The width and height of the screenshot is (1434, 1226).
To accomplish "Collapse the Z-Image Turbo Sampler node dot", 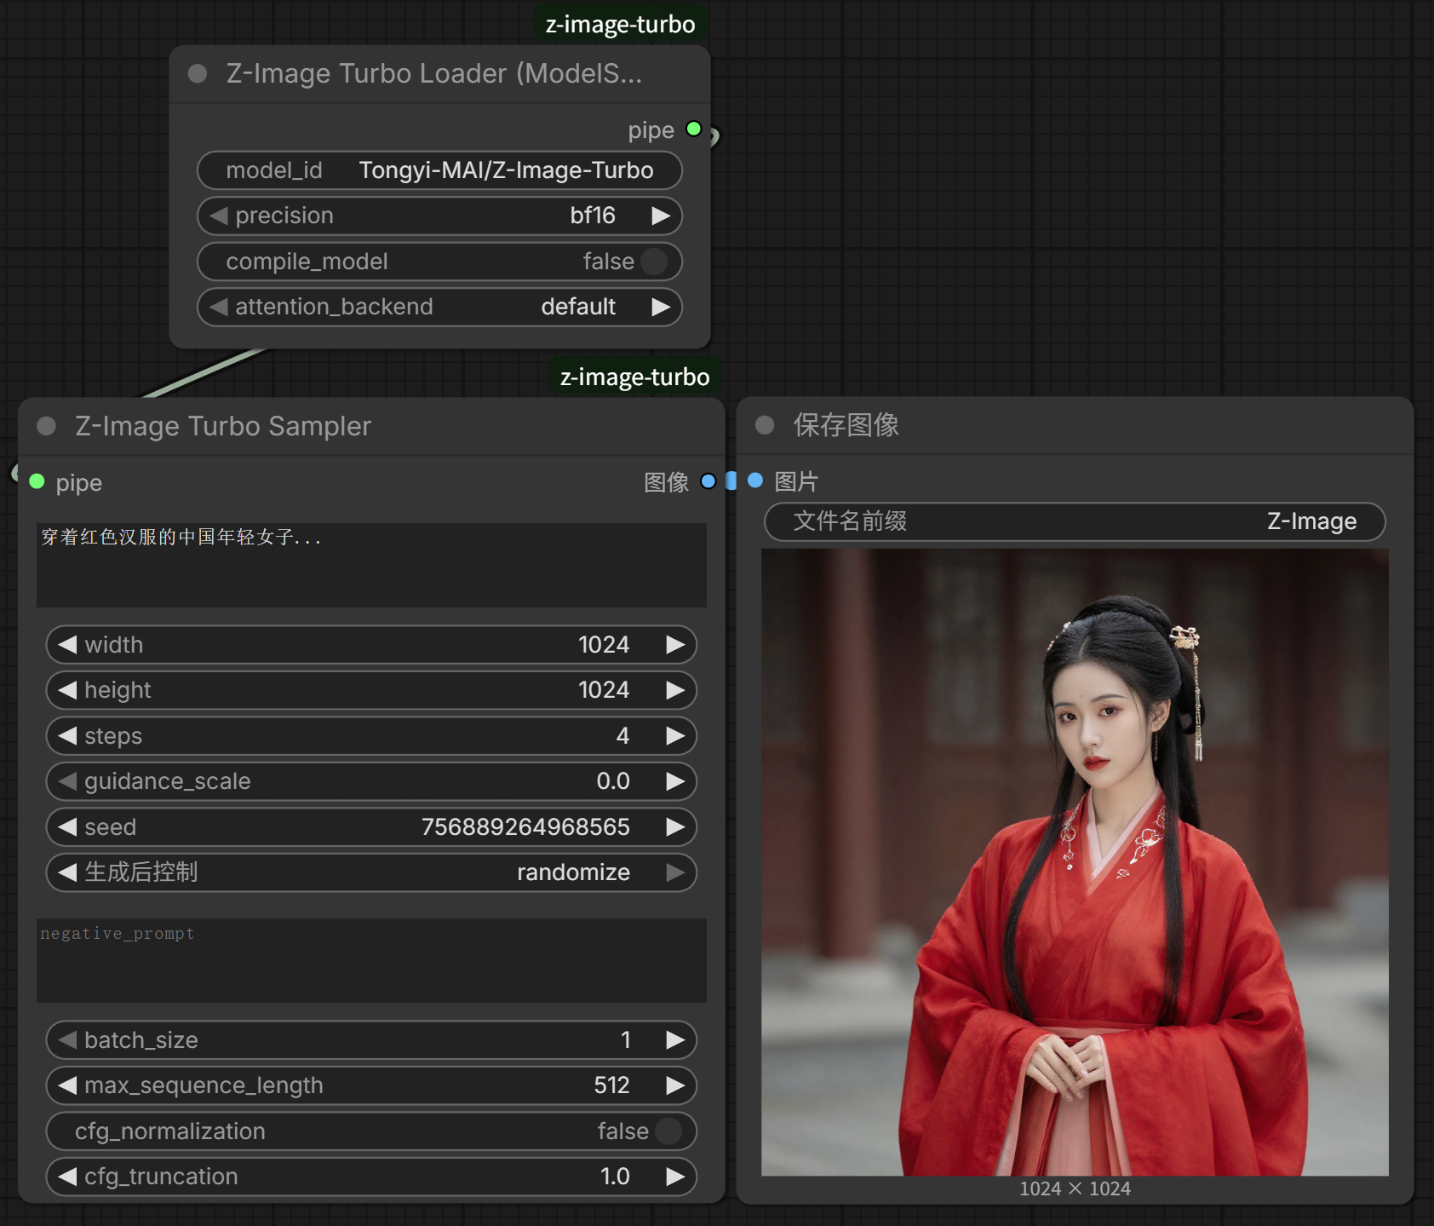I will [47, 426].
